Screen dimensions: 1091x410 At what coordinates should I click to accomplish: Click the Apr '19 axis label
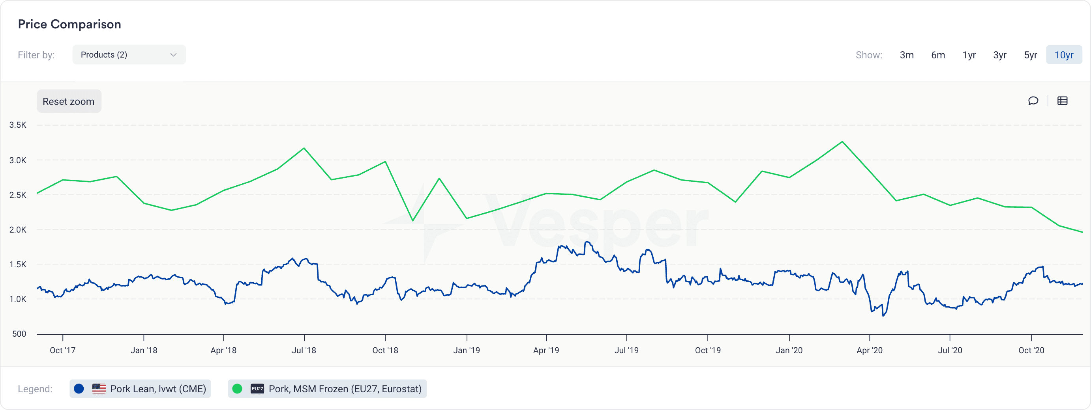[x=546, y=350]
